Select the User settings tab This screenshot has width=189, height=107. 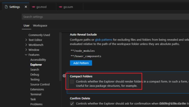(x=26, y=26)
